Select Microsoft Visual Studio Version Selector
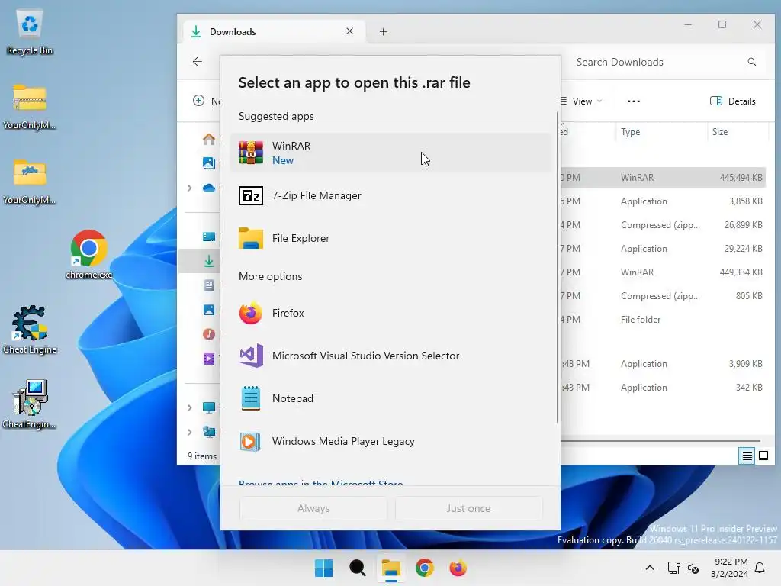The height and width of the screenshot is (586, 781). (x=390, y=356)
